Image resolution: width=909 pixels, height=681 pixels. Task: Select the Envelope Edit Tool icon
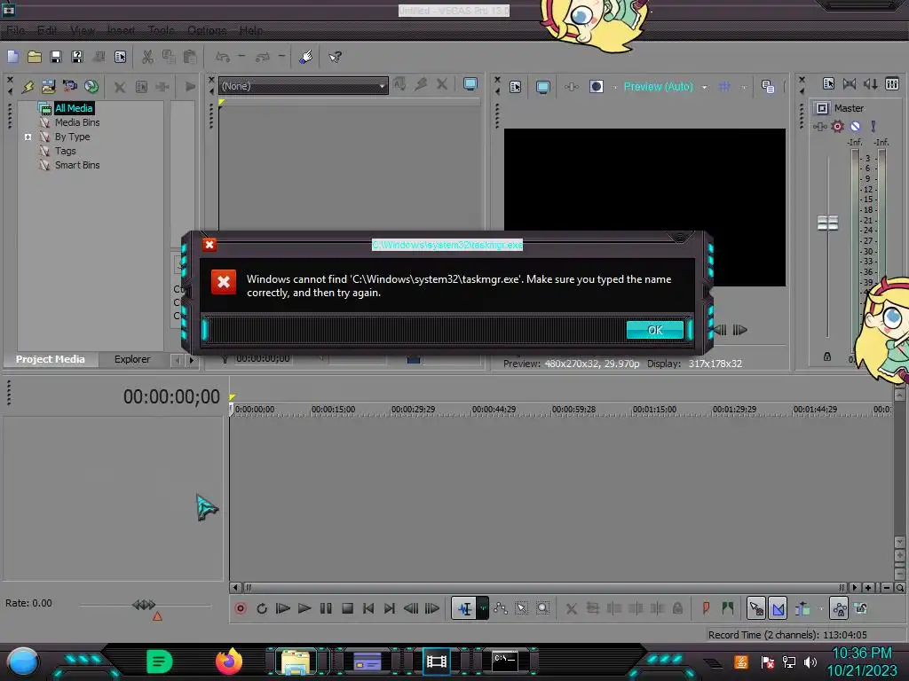pos(501,608)
